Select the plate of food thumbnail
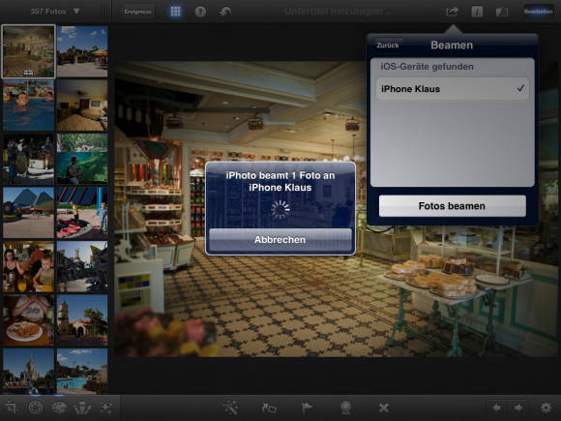The width and height of the screenshot is (561, 421). click(x=29, y=320)
